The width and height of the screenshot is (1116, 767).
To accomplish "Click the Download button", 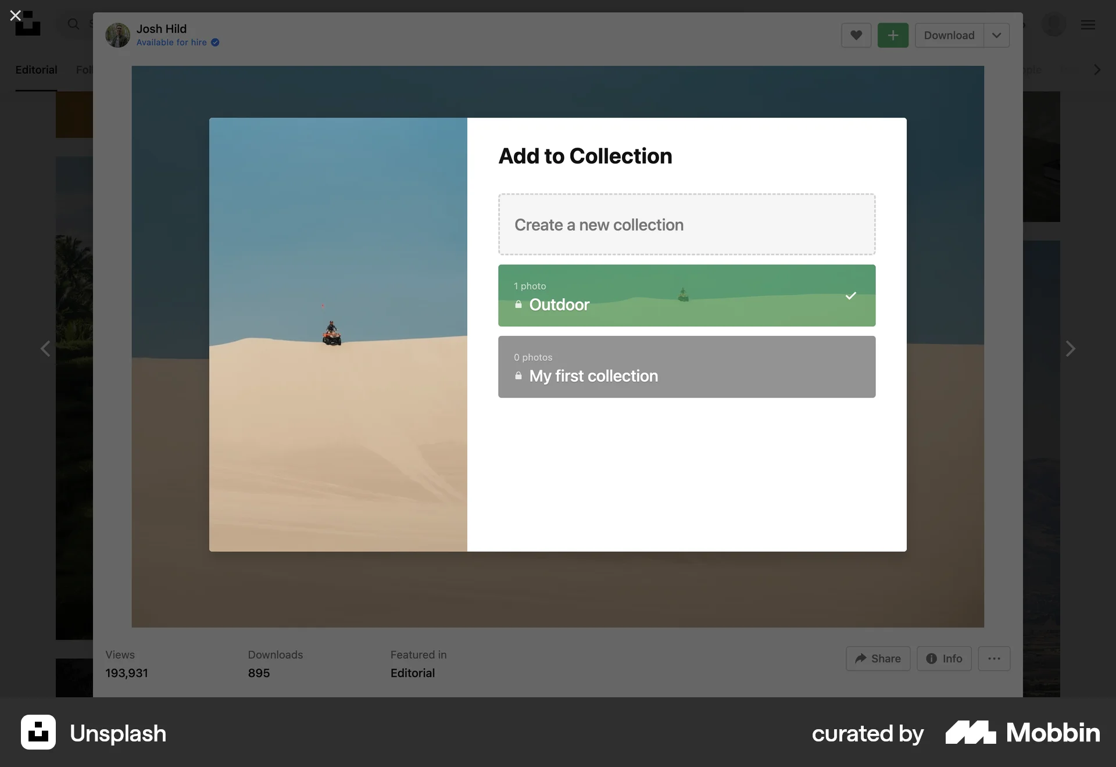I will (x=949, y=35).
